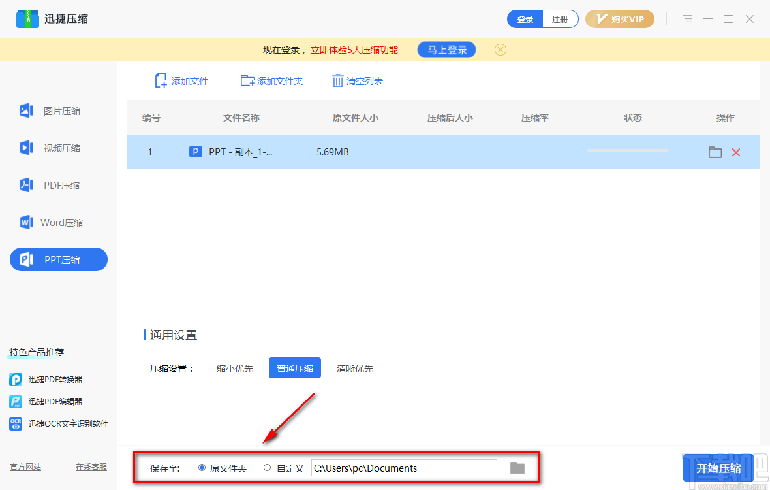Choose 清晰优先 compression setting
Viewport: 770px width, 490px height.
click(354, 368)
